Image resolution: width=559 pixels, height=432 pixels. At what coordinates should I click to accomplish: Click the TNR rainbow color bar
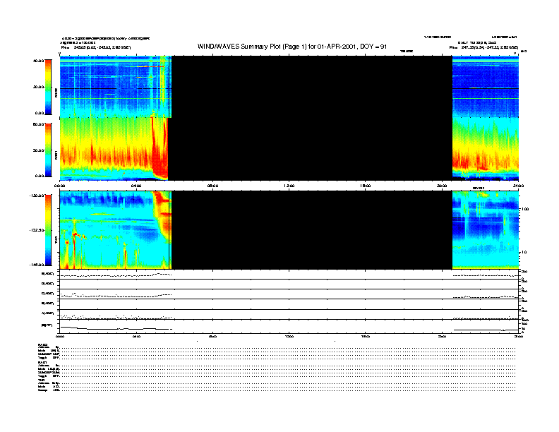pyautogui.click(x=48, y=230)
